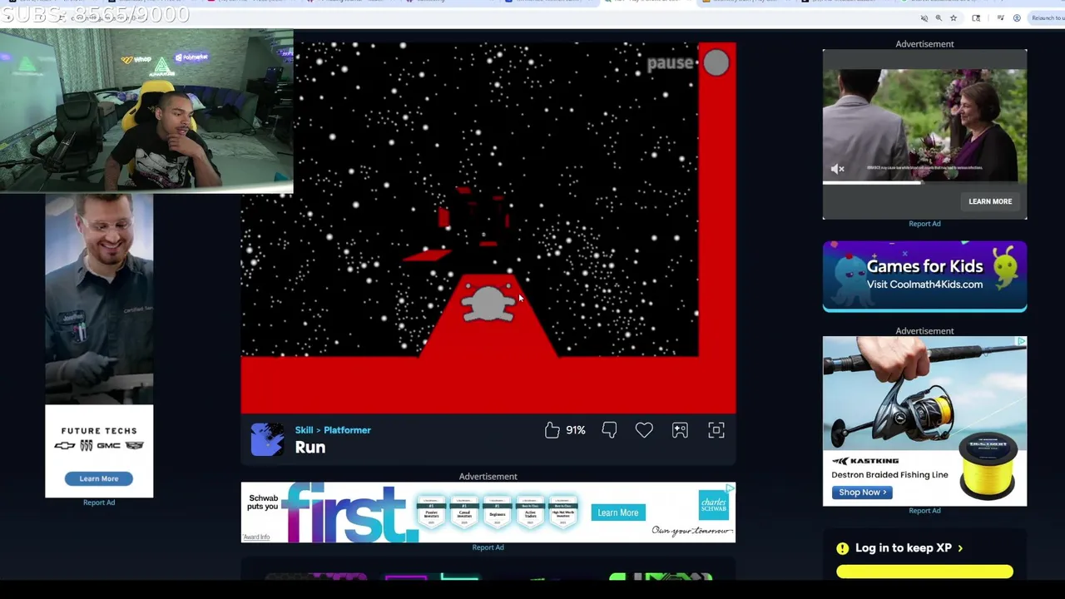The width and height of the screenshot is (1065, 599).
Task: Open the Games for Kids Coolmath4Kids banner
Action: click(924, 276)
